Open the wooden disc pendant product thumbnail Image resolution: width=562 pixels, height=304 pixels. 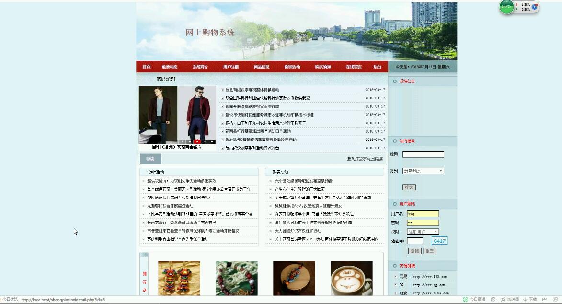pyautogui.click(x=294, y=278)
